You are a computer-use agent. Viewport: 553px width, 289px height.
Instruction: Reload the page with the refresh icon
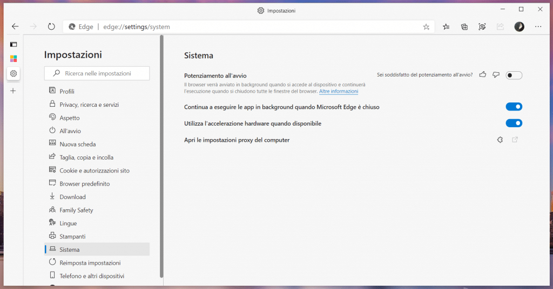[51, 26]
